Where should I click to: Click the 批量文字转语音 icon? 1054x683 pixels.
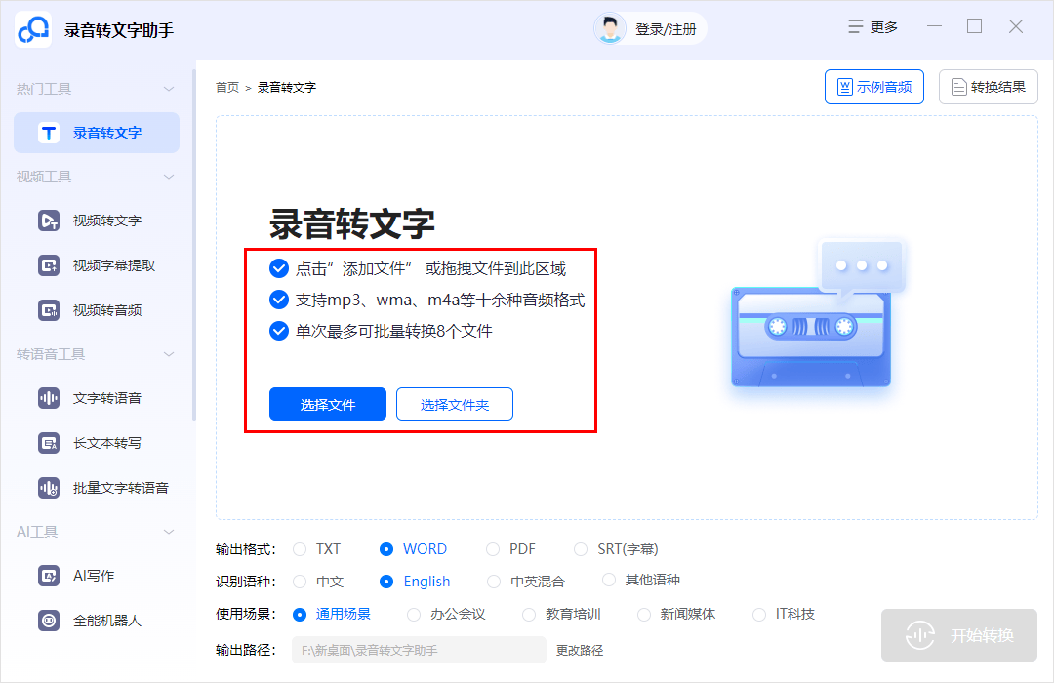[49, 488]
